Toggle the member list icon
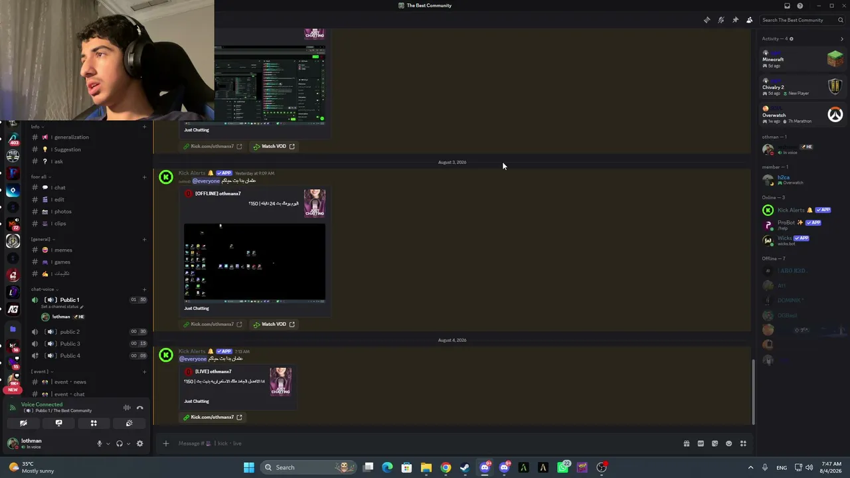The width and height of the screenshot is (850, 478). (x=750, y=20)
